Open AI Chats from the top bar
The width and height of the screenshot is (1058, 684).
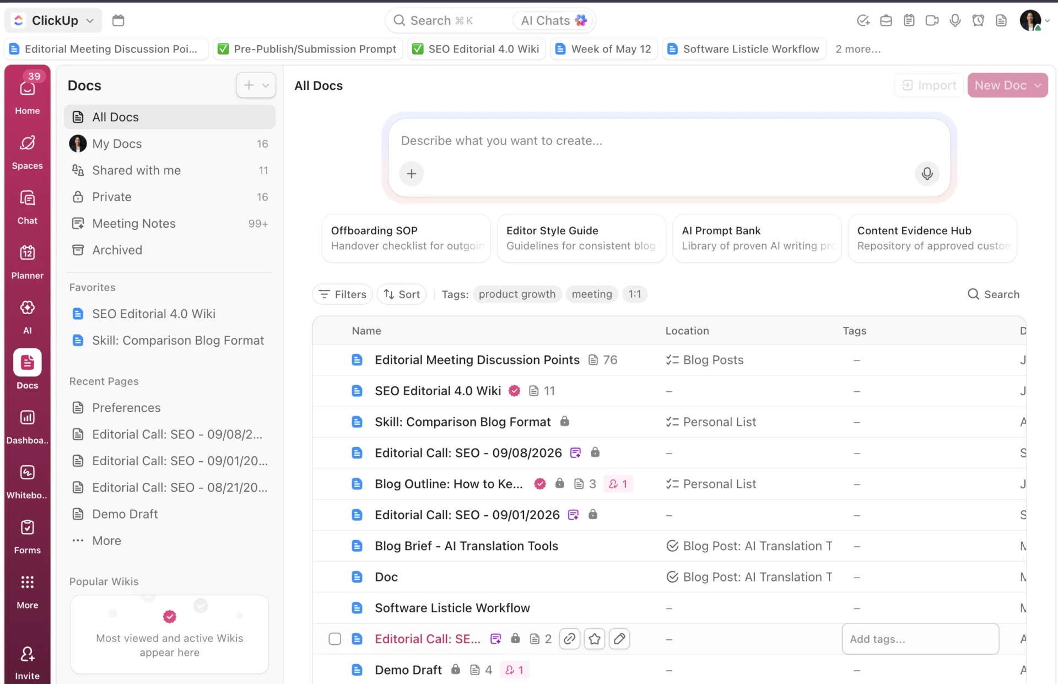553,20
